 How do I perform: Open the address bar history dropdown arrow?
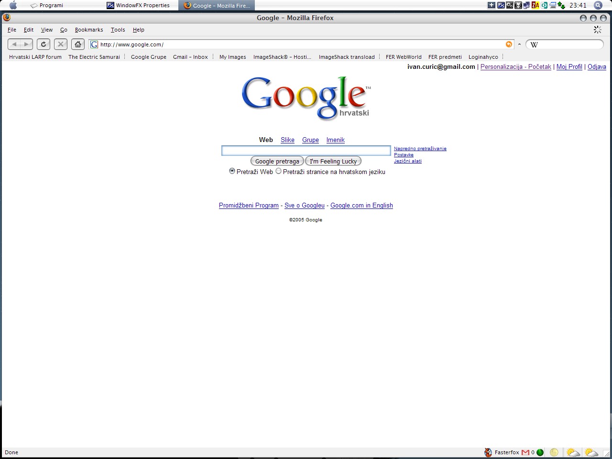click(519, 44)
